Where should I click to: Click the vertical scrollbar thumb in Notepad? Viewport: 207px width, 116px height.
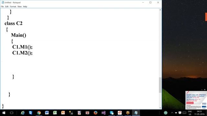(160, 85)
